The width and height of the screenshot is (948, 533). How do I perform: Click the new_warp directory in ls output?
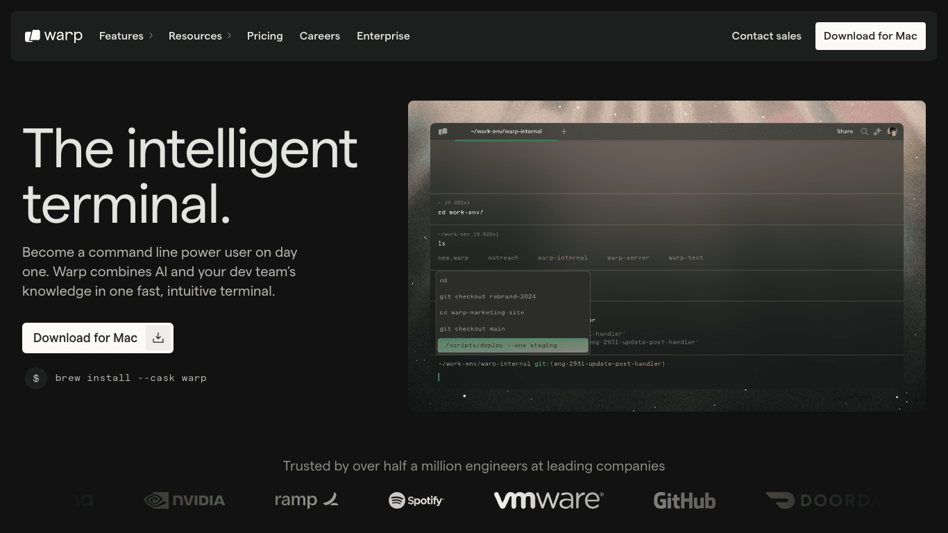point(453,258)
